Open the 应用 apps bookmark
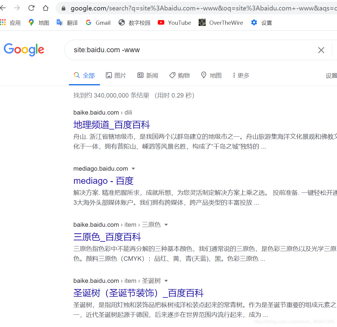 tap(10, 23)
